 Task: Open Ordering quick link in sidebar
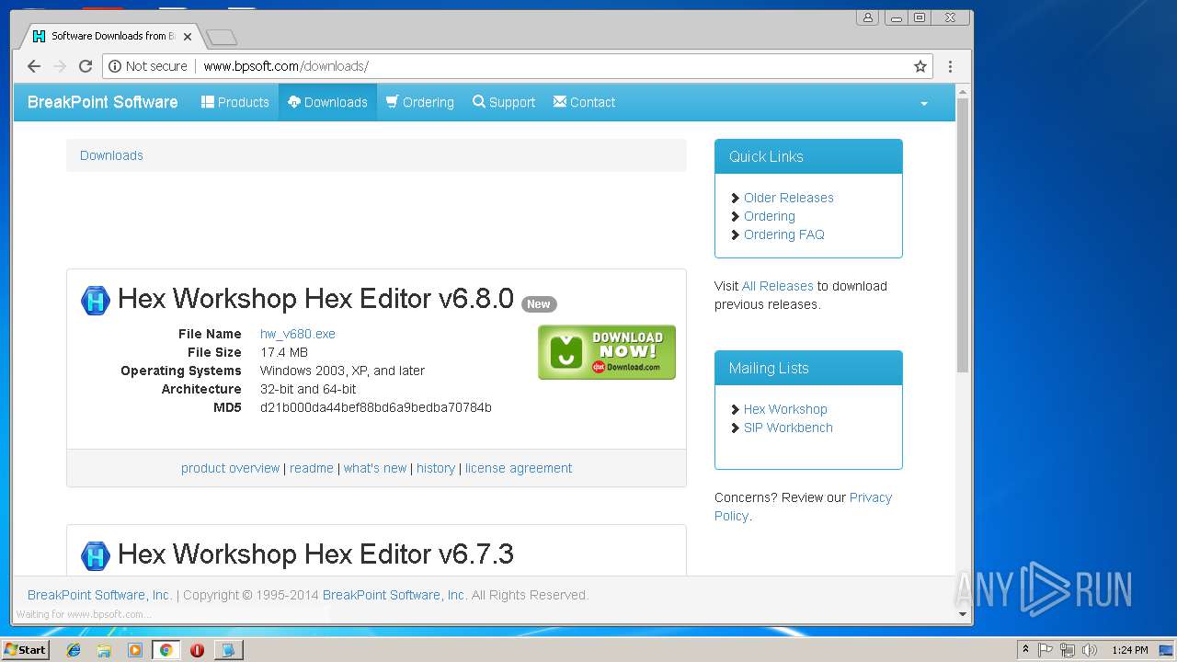(x=770, y=216)
